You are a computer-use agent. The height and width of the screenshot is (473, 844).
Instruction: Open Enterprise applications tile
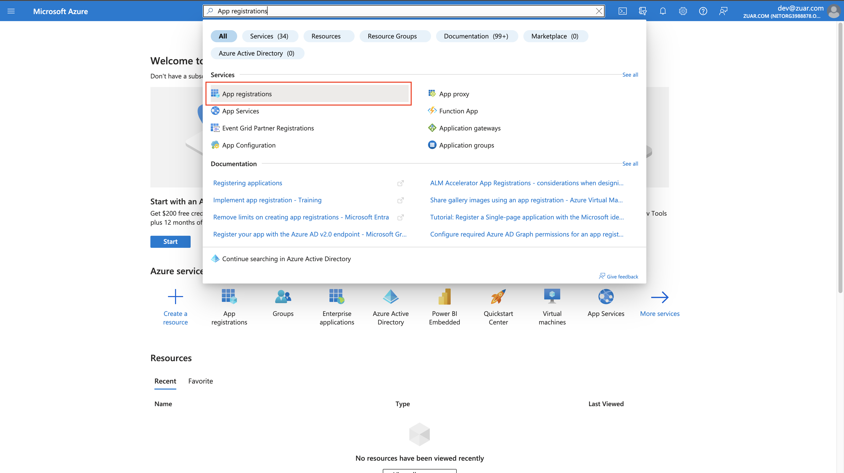(337, 307)
